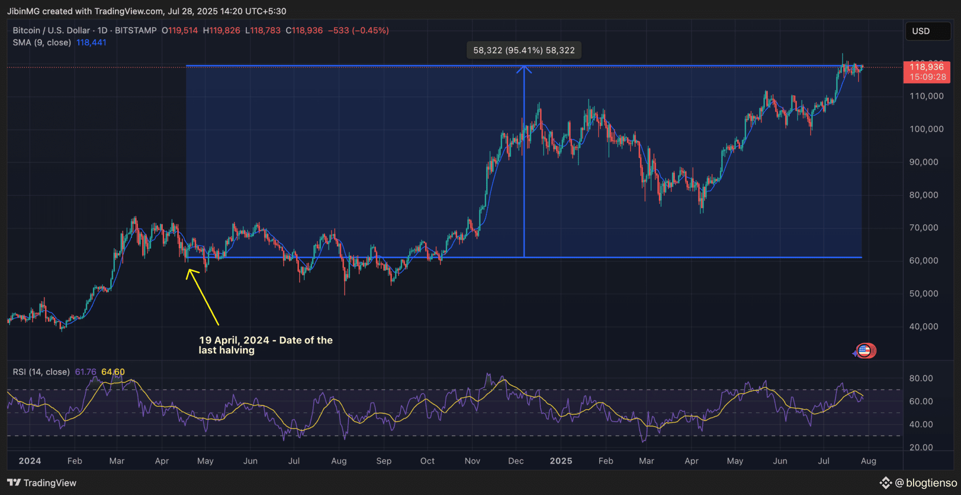This screenshot has width=961, height=495.
Task: Select the 100,000 level on the price scale
Action: (x=926, y=129)
